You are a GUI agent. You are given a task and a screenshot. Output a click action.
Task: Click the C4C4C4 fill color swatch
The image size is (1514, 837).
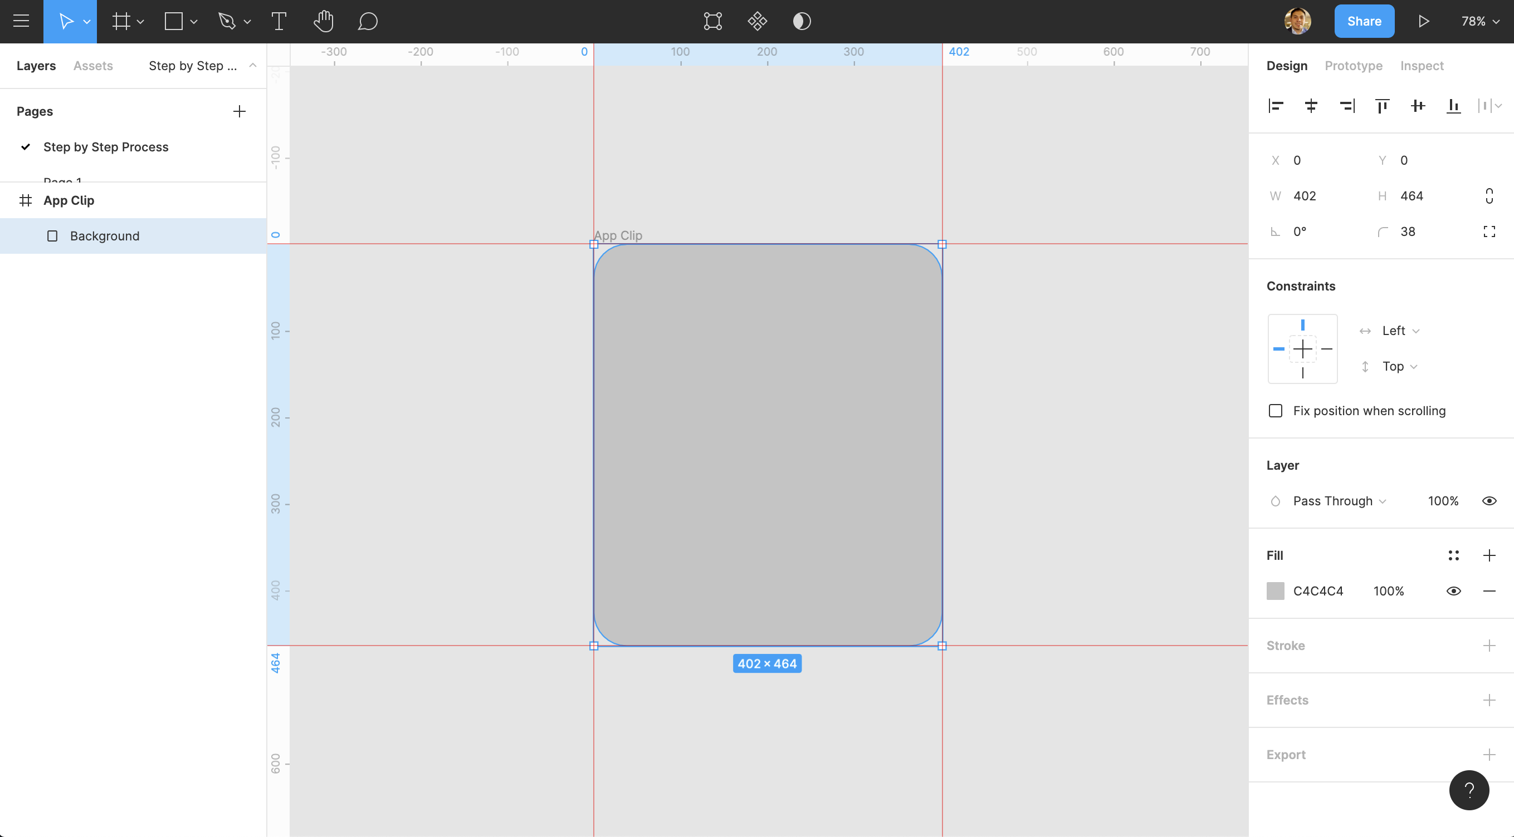[x=1276, y=590]
